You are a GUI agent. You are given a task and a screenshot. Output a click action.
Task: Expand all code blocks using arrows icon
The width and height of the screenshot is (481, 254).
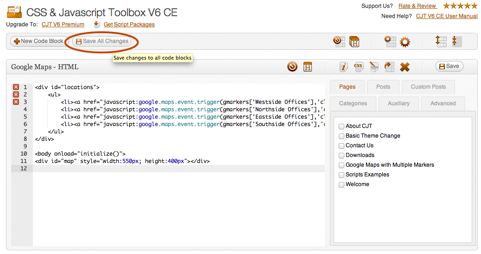point(441,42)
